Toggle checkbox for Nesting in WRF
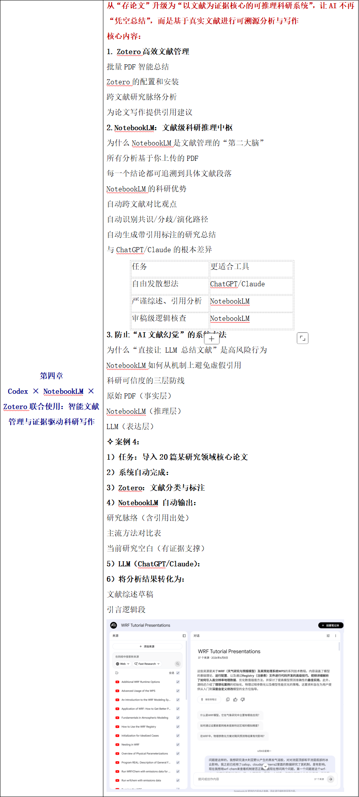This screenshot has width=359, height=797. pyautogui.click(x=178, y=744)
